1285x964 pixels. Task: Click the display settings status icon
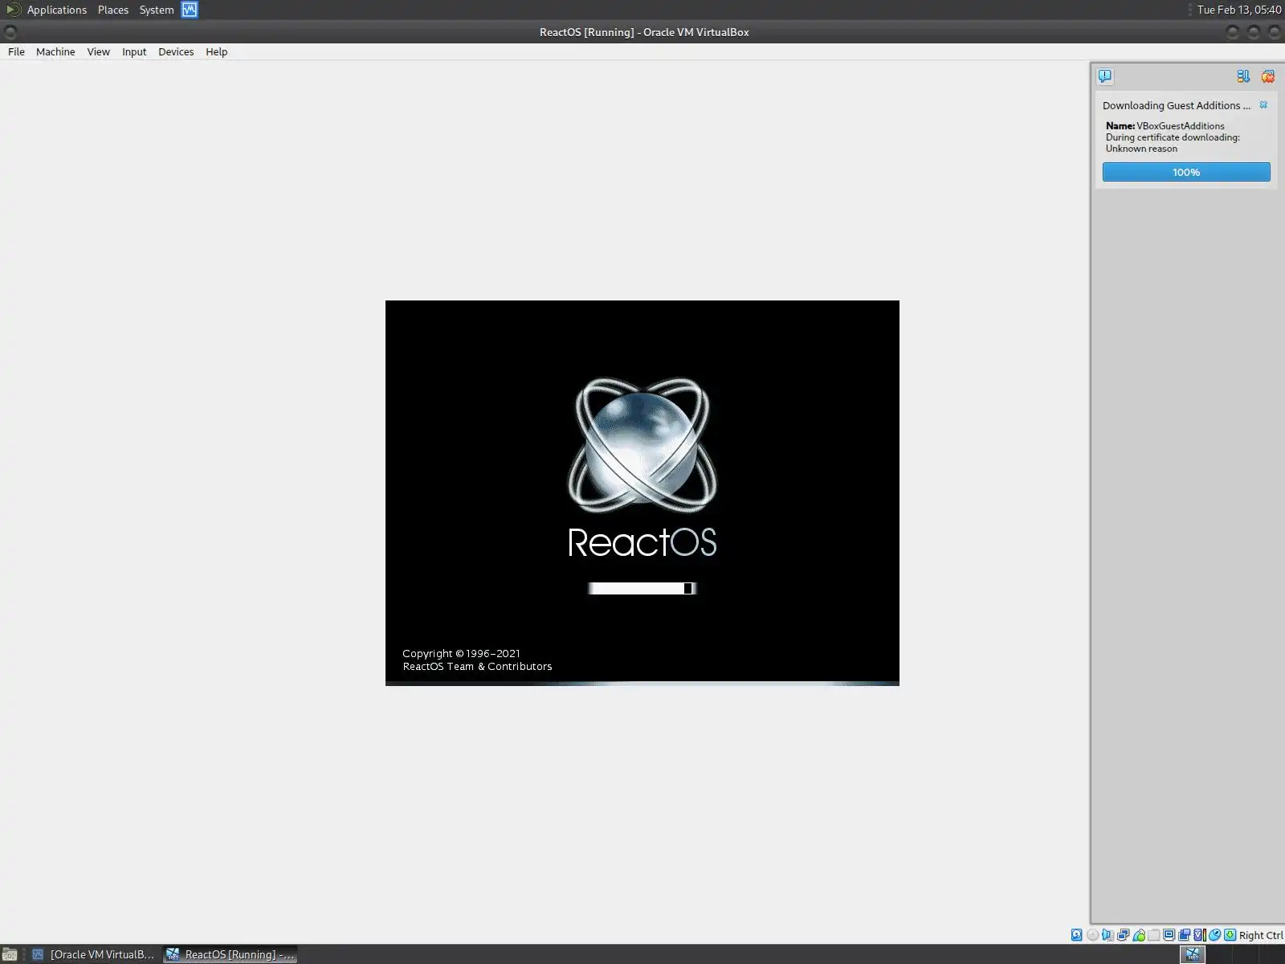pyautogui.click(x=1169, y=935)
